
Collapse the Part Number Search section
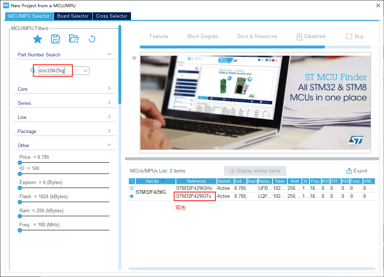coord(109,54)
